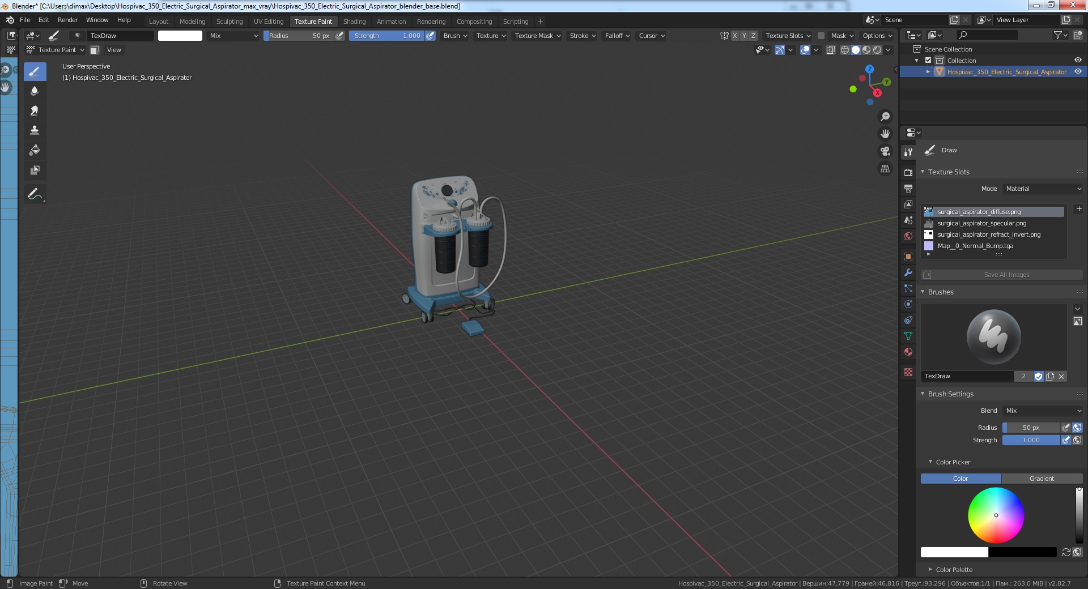This screenshot has width=1088, height=589.
Task: Select the Clone stamp tool
Action: pos(35,130)
